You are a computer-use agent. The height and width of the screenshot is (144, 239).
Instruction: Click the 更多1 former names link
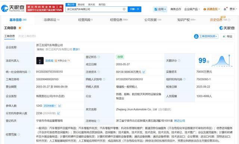coord(76,49)
